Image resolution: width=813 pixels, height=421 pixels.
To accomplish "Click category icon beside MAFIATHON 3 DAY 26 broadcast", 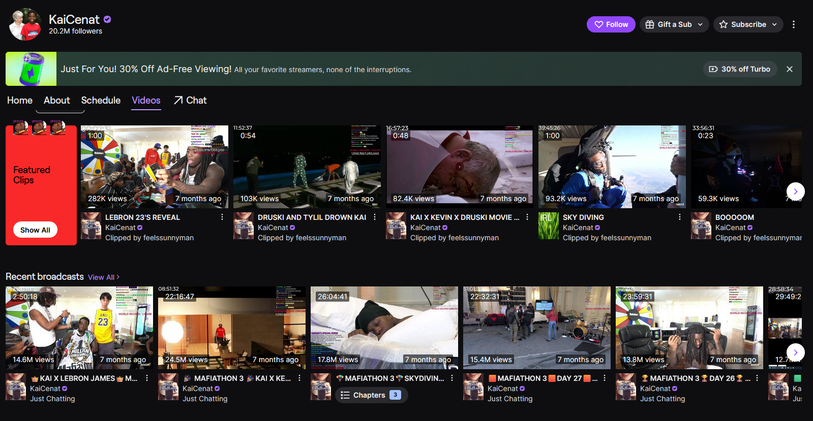I will point(626,387).
